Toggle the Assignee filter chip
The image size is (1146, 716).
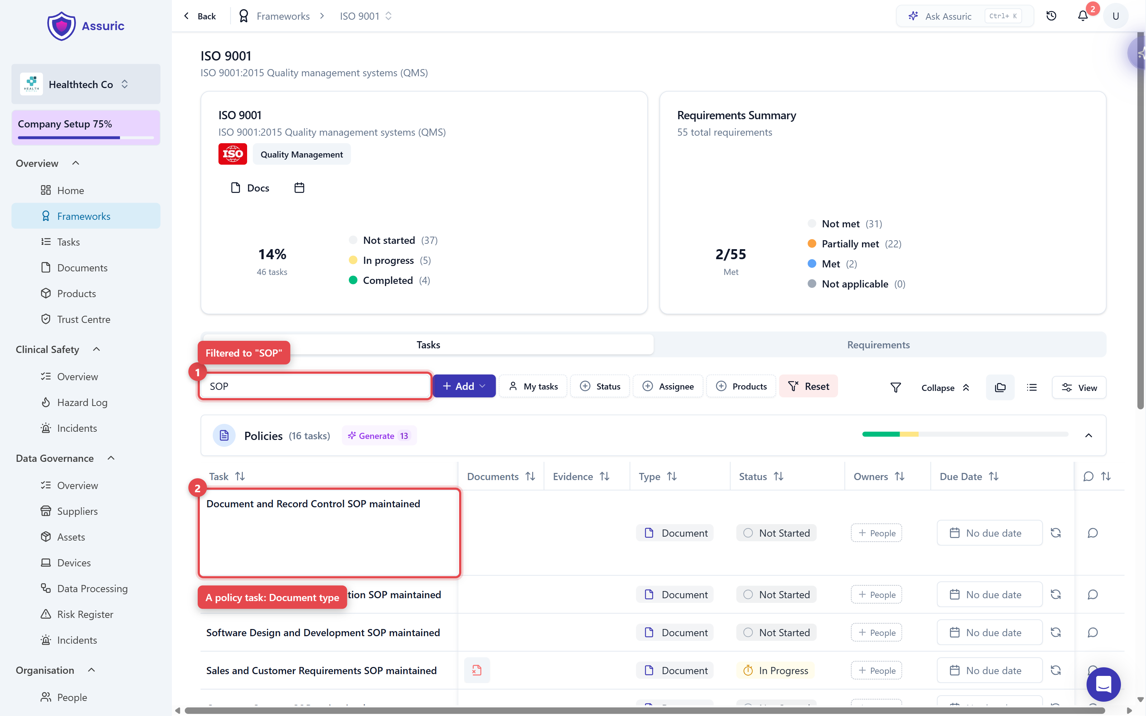click(x=668, y=386)
